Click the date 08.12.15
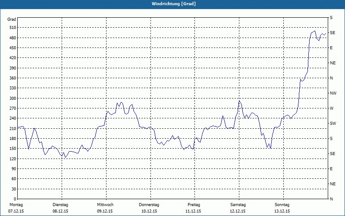The width and height of the screenshot is (345, 216). tap(60, 211)
